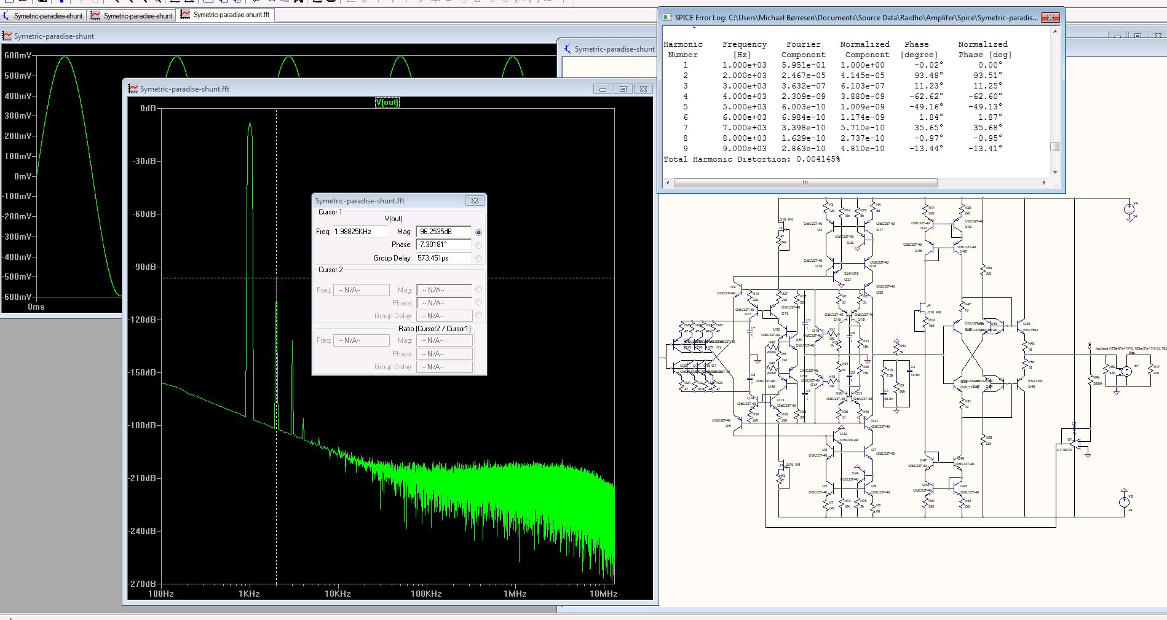Click the Cursor 1 Mag field showing -96.2535dB
The image size is (1167, 620).
pyautogui.click(x=443, y=232)
